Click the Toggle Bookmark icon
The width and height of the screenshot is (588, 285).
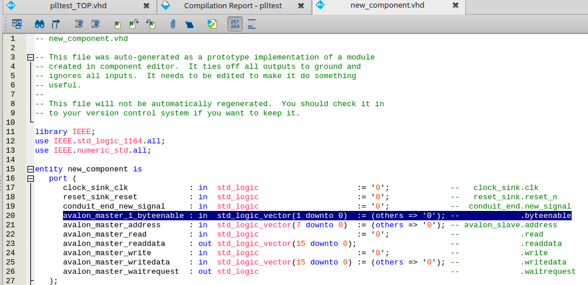click(x=118, y=25)
